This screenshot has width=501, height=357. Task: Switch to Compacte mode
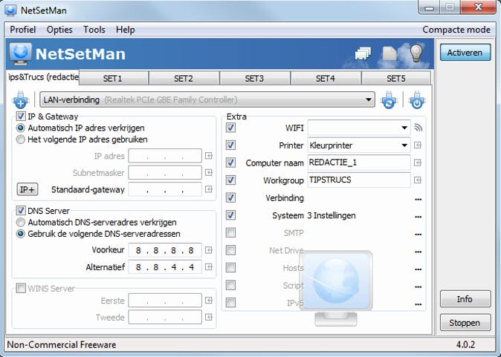click(x=456, y=30)
